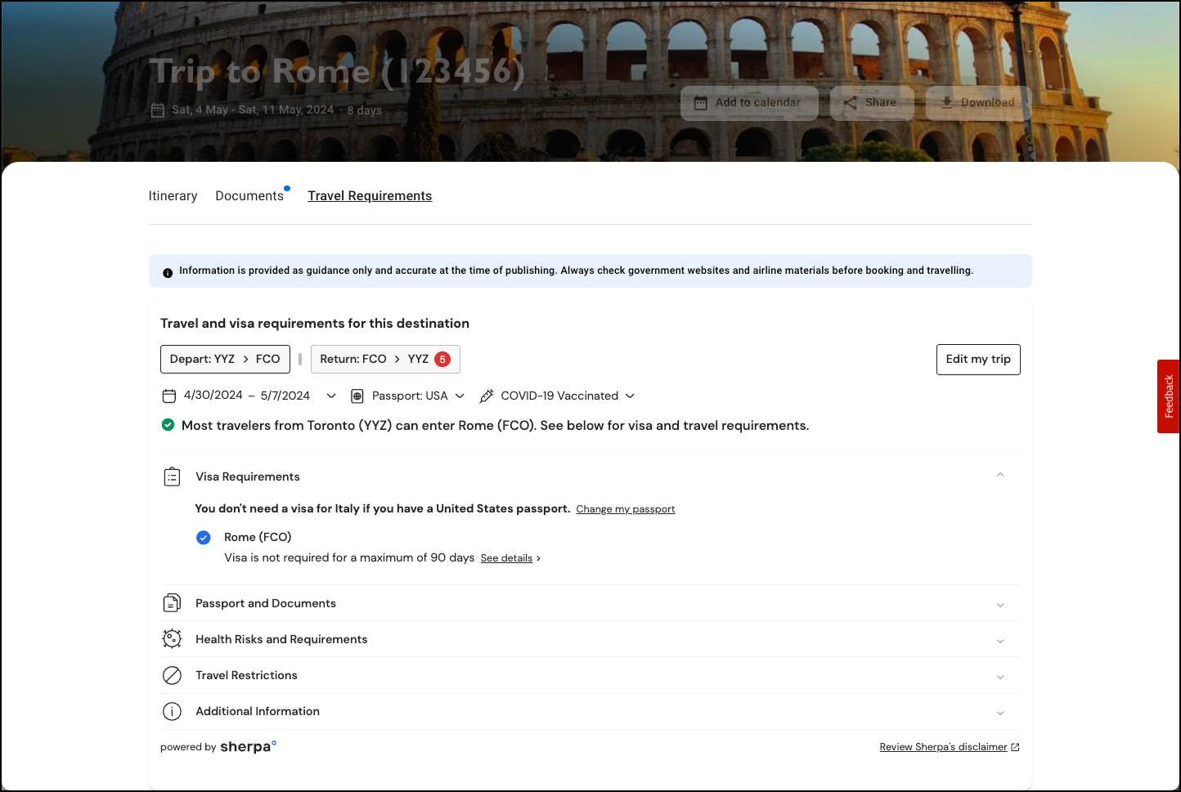This screenshot has height=792, width=1181.
Task: Click the Trip to Rome (123456) title
Action: click(337, 71)
